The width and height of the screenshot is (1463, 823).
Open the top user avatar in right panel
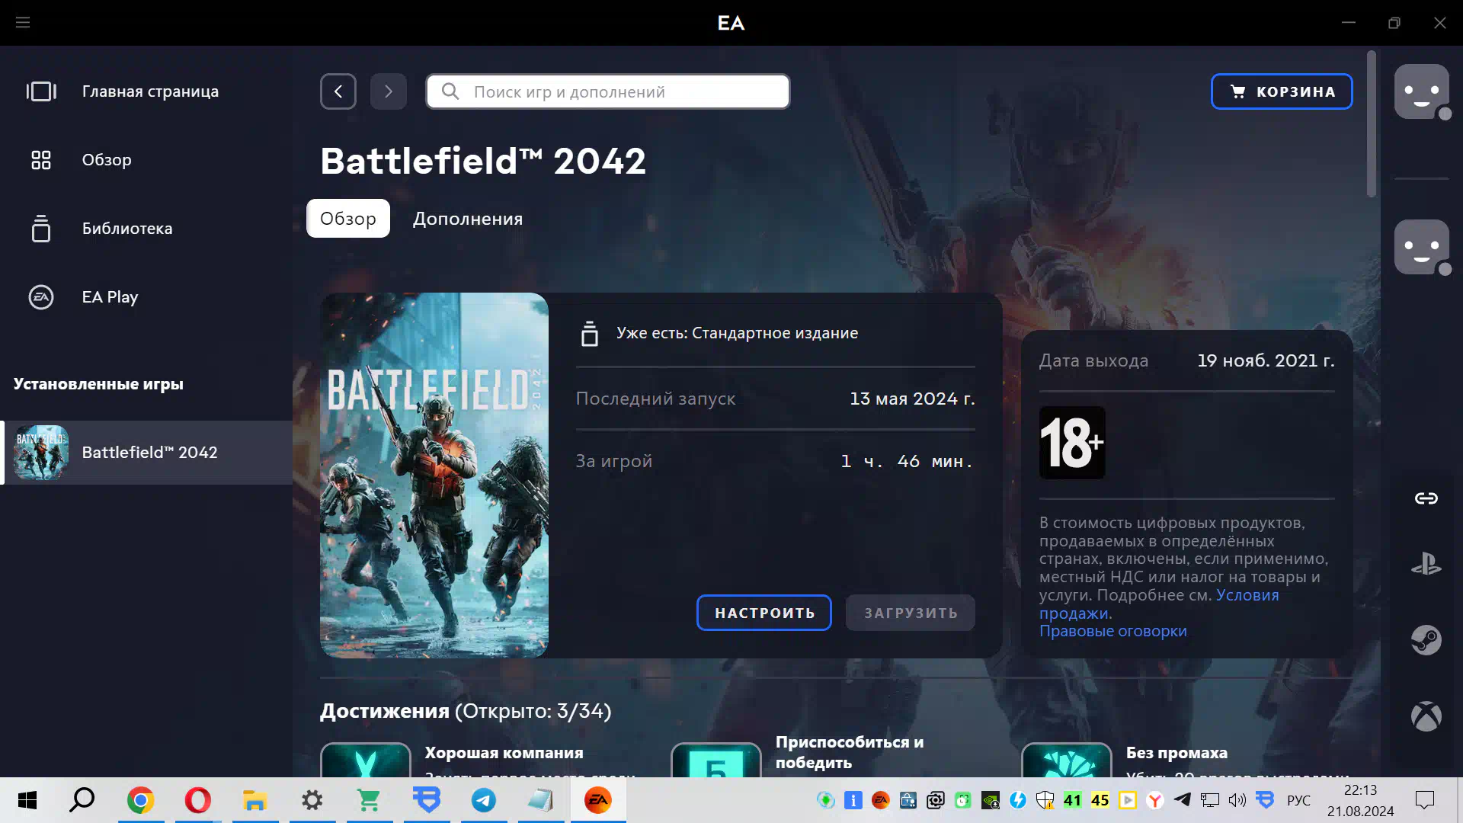tap(1422, 91)
